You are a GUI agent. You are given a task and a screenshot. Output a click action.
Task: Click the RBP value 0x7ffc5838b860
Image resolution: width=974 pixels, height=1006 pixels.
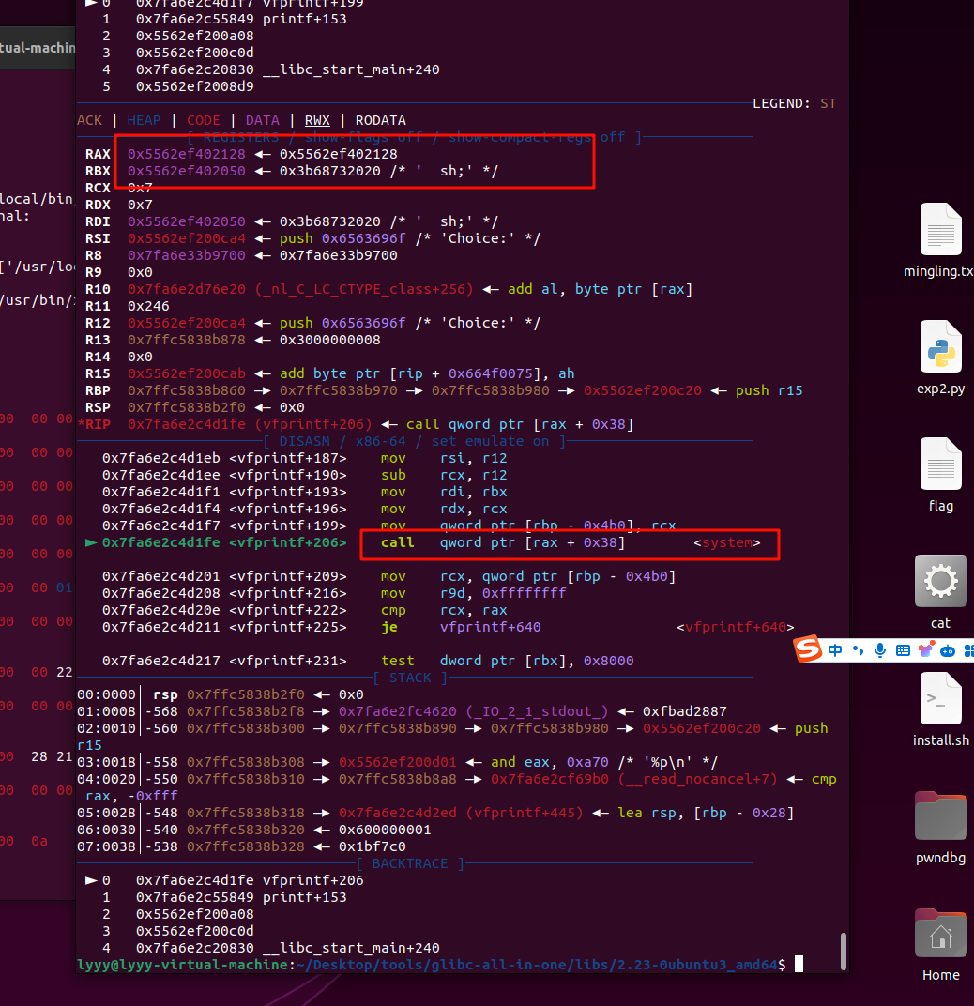(x=186, y=390)
